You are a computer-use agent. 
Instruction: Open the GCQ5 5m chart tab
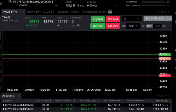48,12
